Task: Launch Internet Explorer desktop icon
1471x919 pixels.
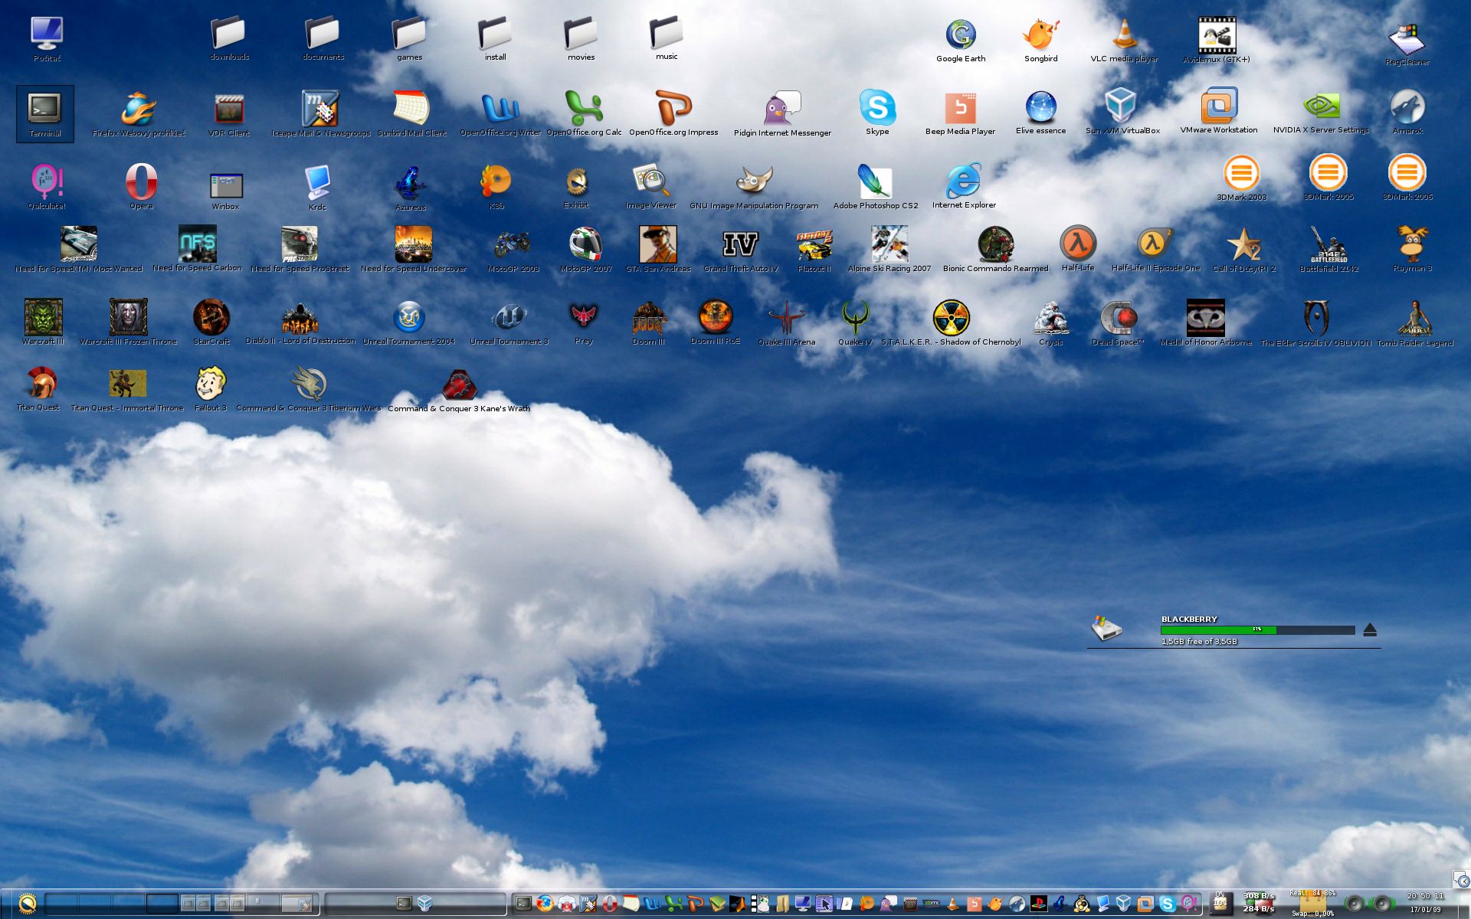Action: point(964,185)
